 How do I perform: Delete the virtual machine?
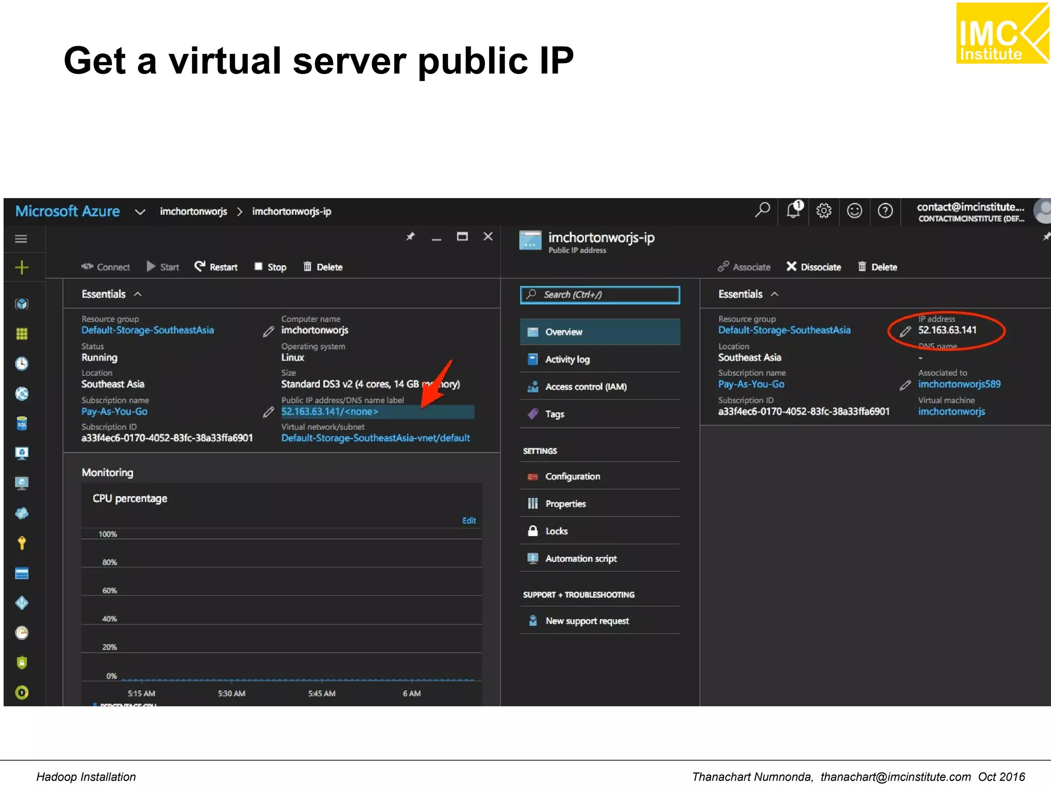tap(323, 267)
